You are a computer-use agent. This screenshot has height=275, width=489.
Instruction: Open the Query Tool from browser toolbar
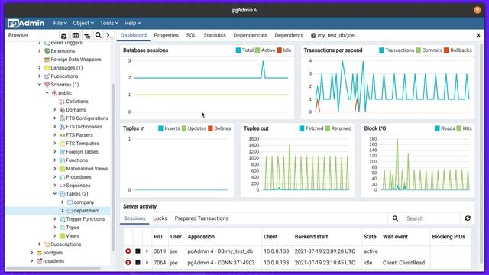[63, 36]
